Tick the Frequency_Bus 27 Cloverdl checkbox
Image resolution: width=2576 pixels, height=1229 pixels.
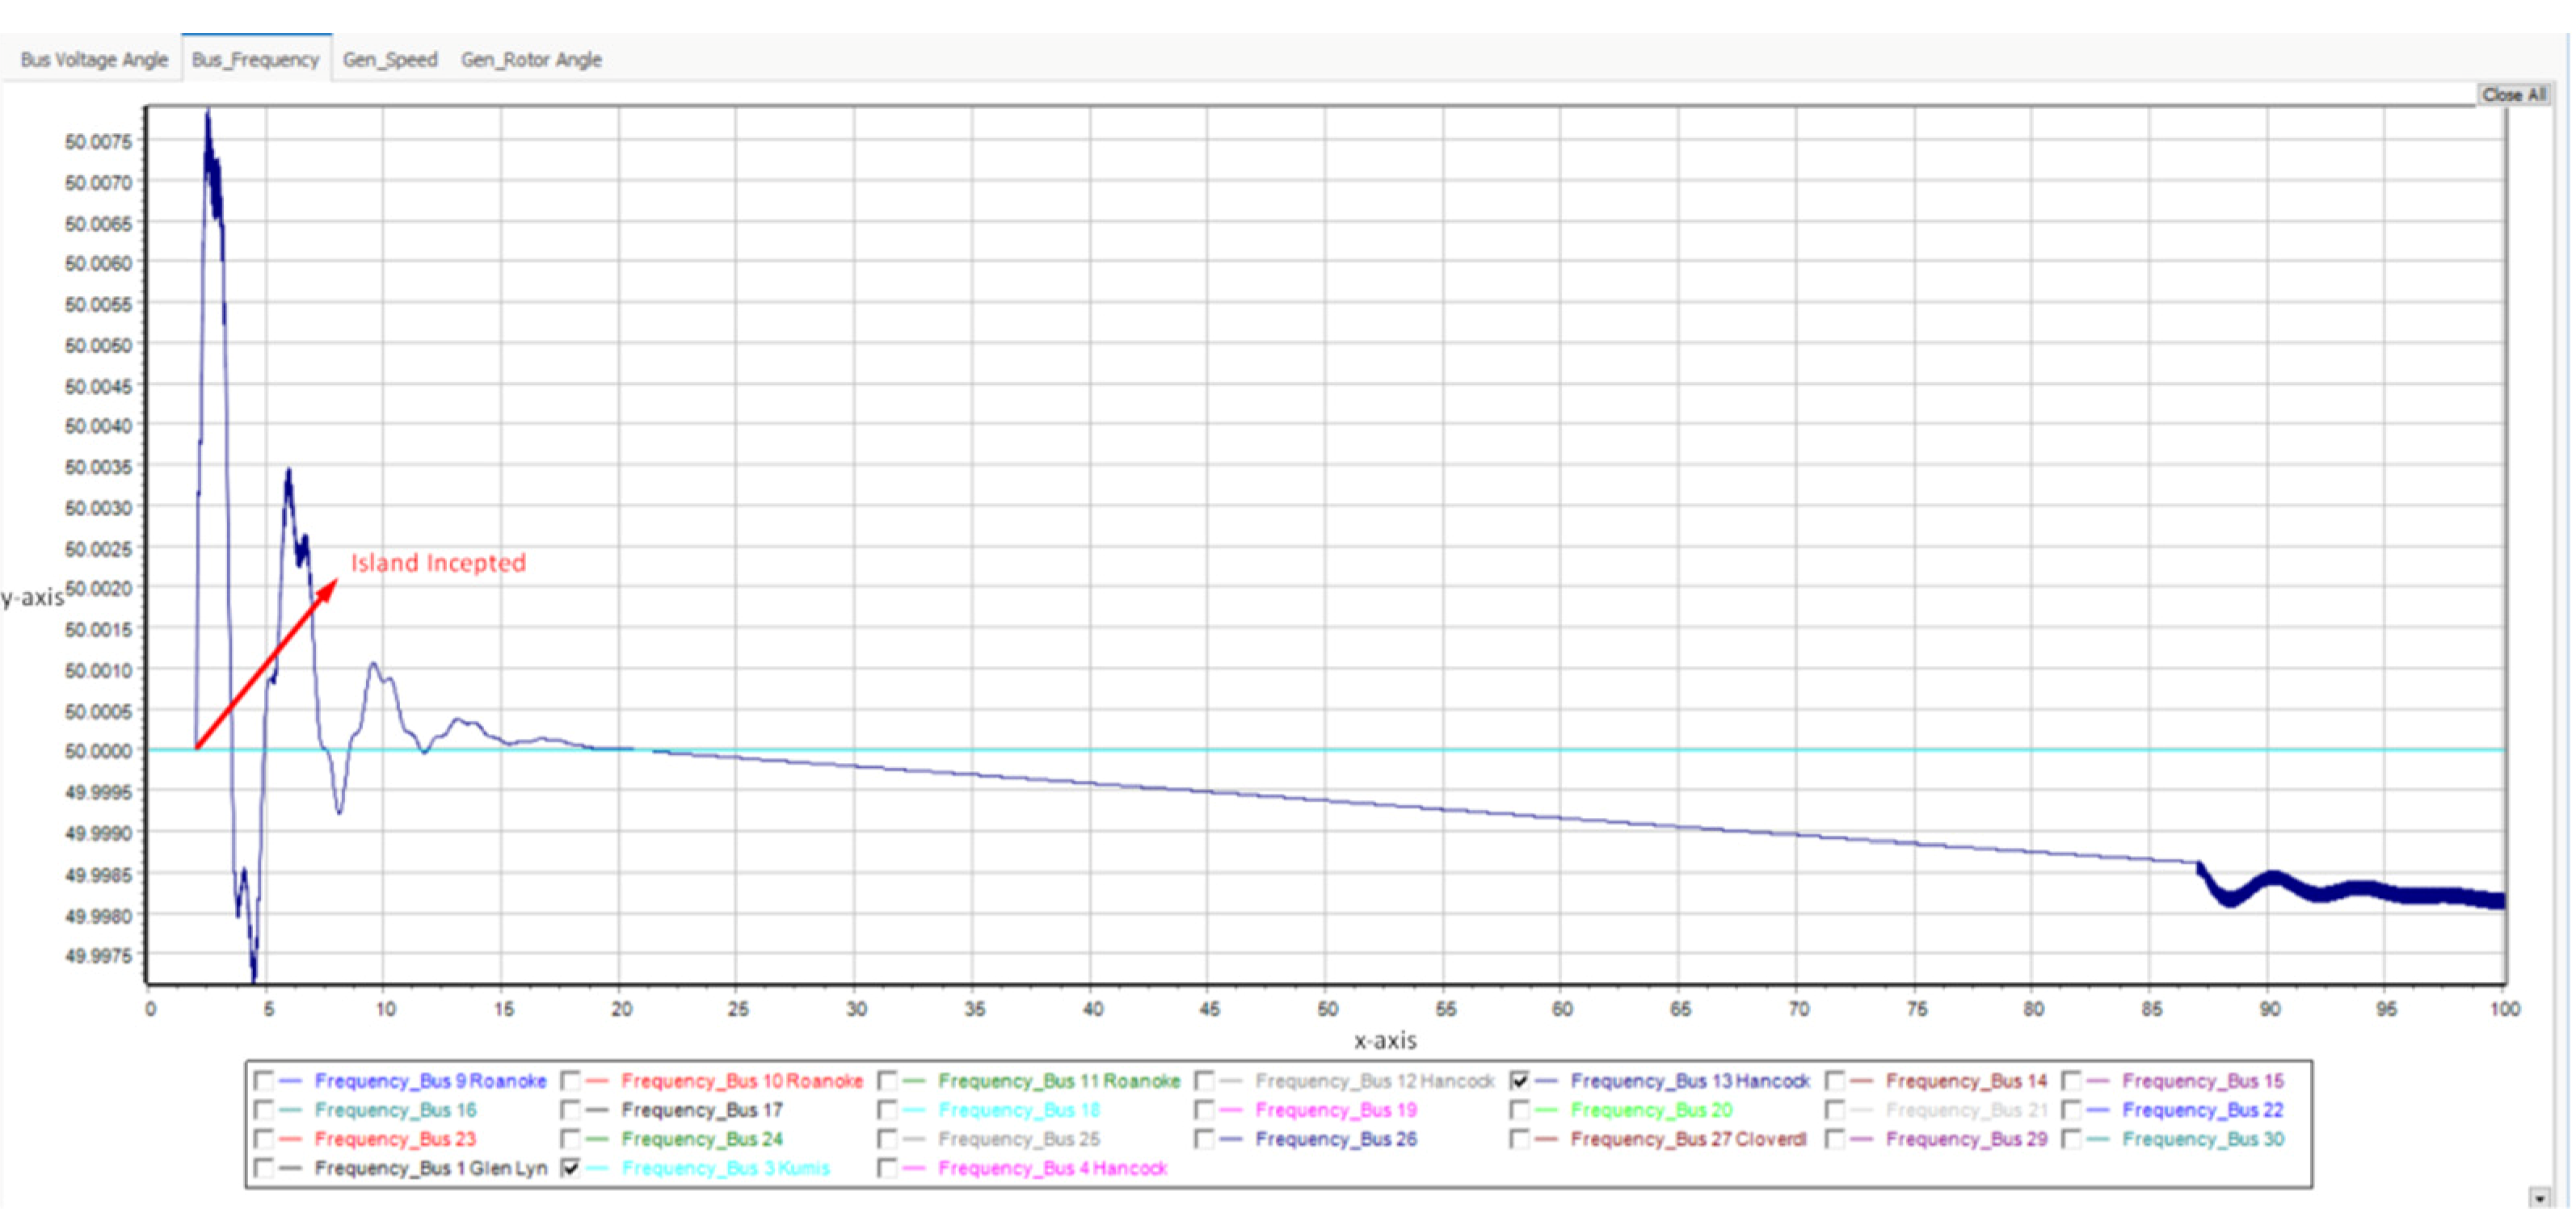pyautogui.click(x=1519, y=1138)
